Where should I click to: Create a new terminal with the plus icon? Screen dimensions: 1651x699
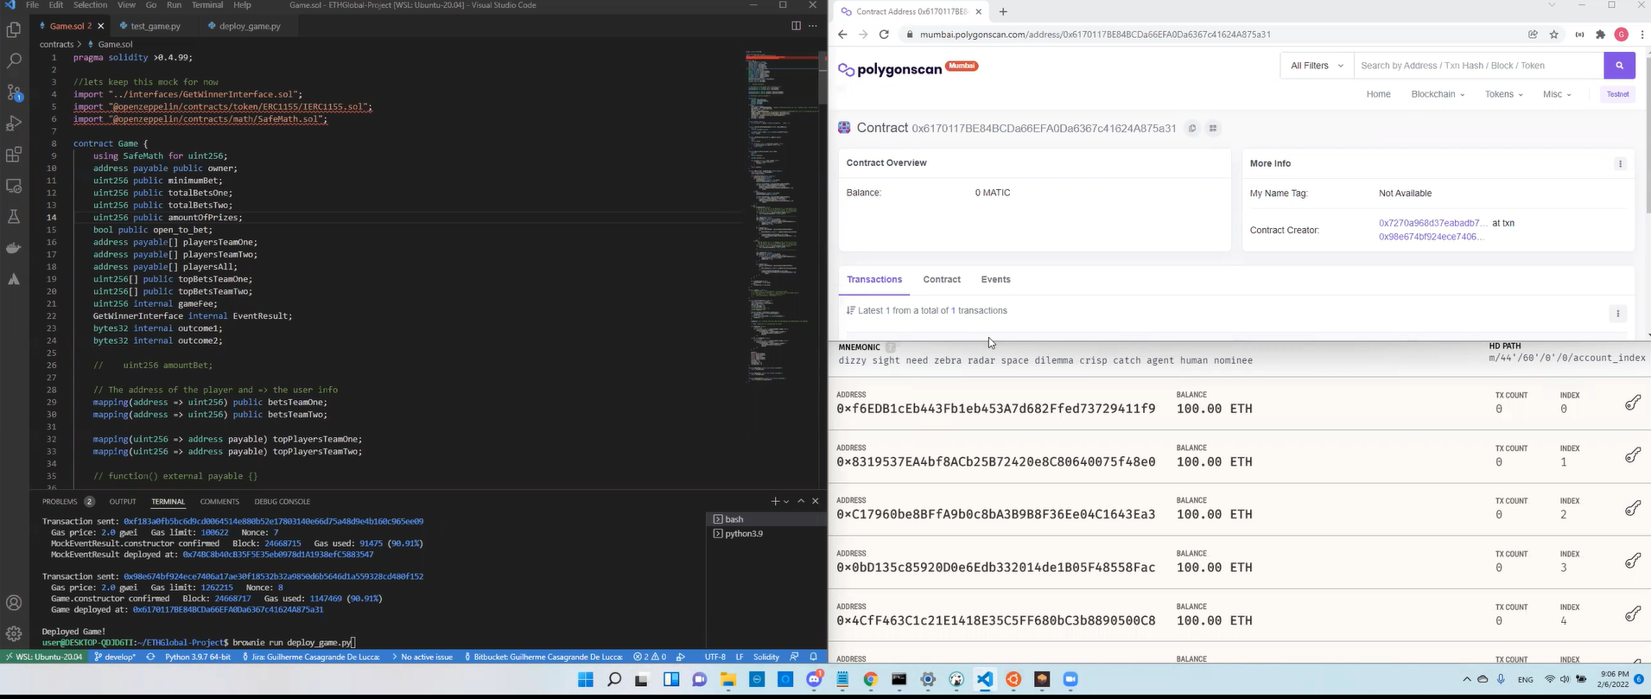tap(775, 501)
